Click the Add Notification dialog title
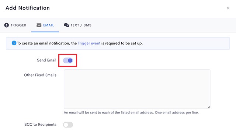This screenshot has width=236, height=133. 28,8
